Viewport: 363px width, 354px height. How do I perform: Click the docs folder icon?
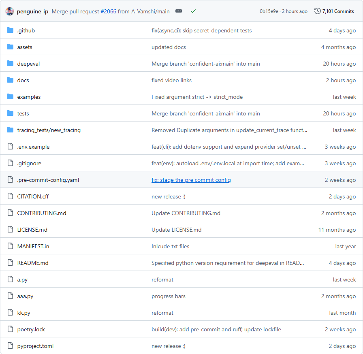pos(10,80)
